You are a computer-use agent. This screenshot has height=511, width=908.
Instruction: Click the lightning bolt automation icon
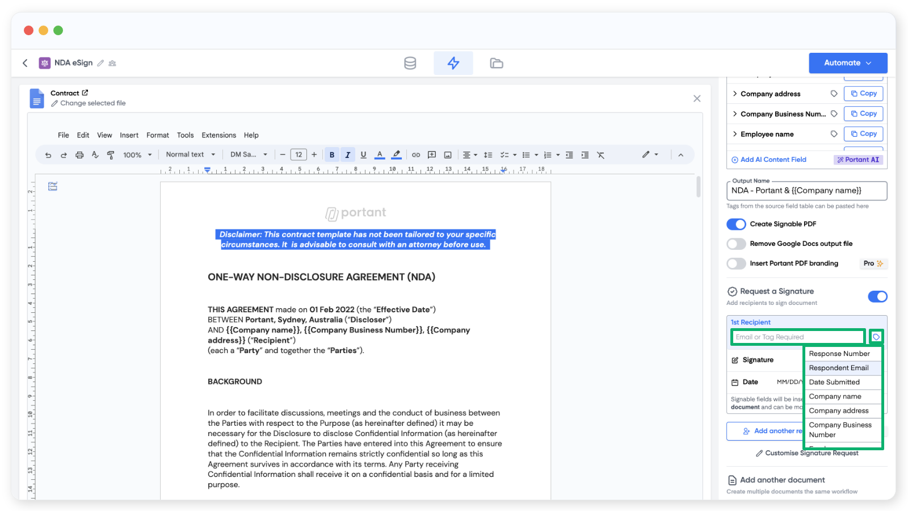(x=453, y=63)
